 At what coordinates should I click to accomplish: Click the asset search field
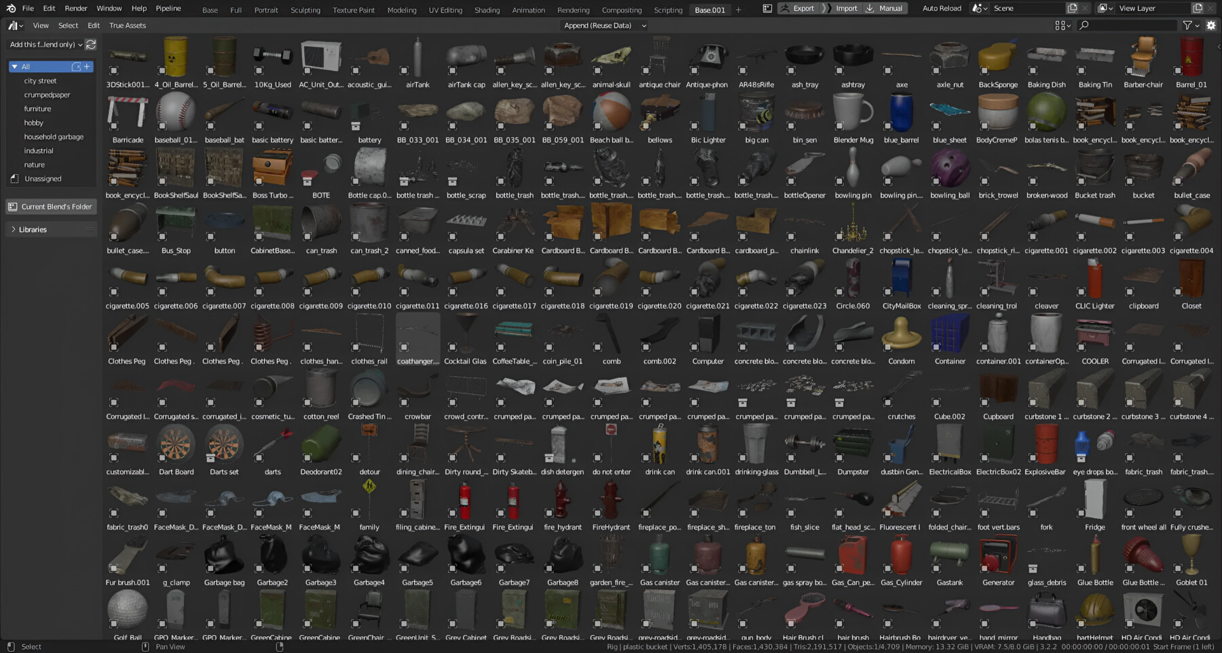pyautogui.click(x=1127, y=25)
